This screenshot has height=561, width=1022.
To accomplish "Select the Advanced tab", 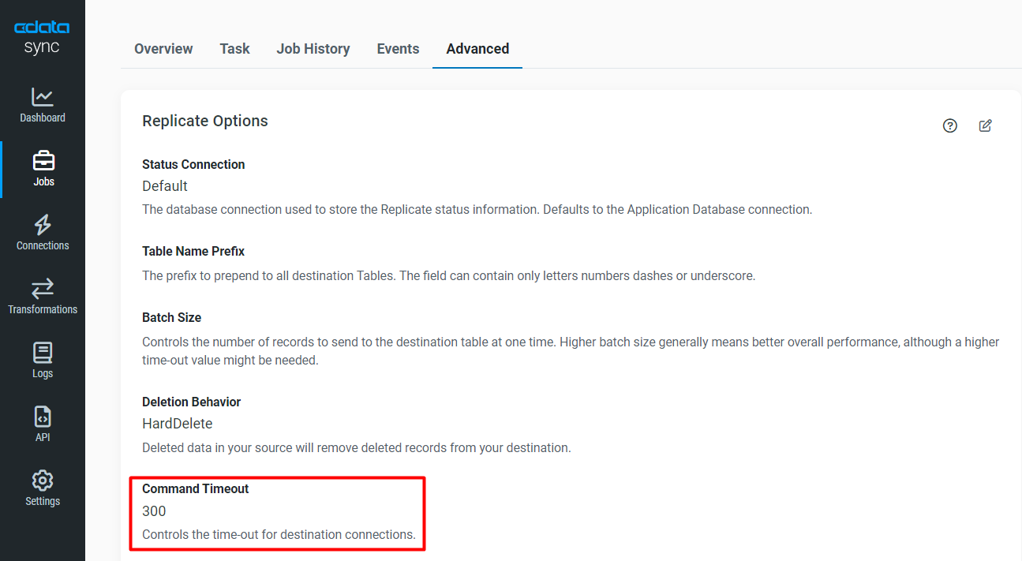I will [477, 49].
